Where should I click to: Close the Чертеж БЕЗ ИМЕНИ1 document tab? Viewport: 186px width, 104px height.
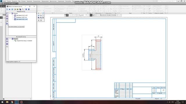[17, 3]
